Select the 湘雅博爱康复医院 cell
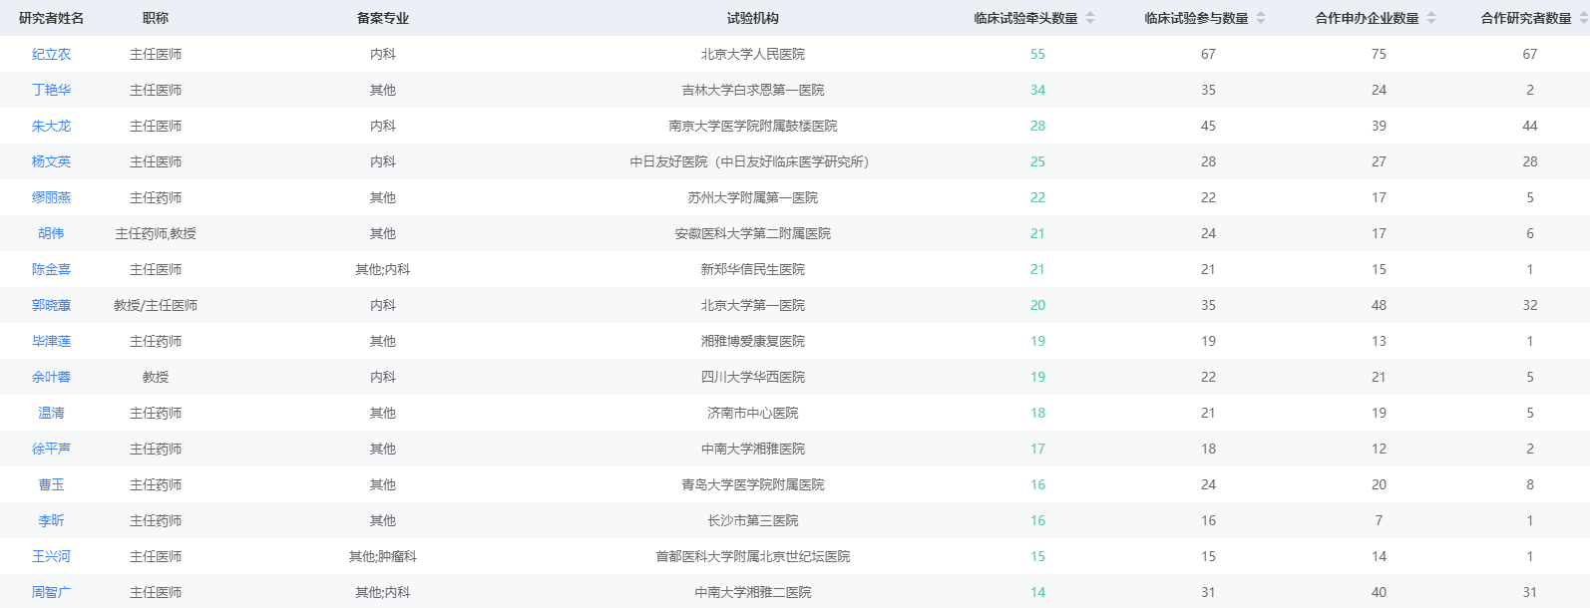This screenshot has height=608, width=1590. tap(753, 341)
